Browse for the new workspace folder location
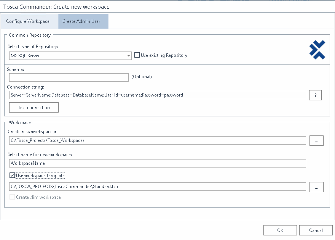 click(316, 140)
